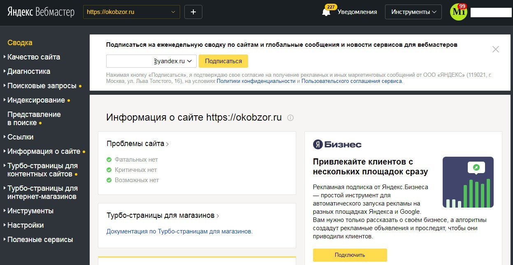Open the site selector dropdown https://okobzor.ru
The width and height of the screenshot is (513, 265).
pyautogui.click(x=132, y=12)
